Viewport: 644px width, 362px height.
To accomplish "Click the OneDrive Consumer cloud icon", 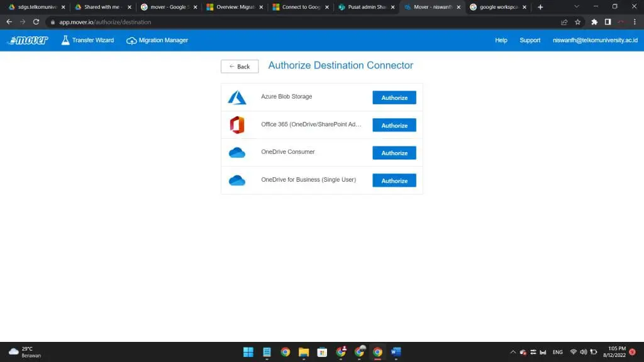I will coord(237,153).
